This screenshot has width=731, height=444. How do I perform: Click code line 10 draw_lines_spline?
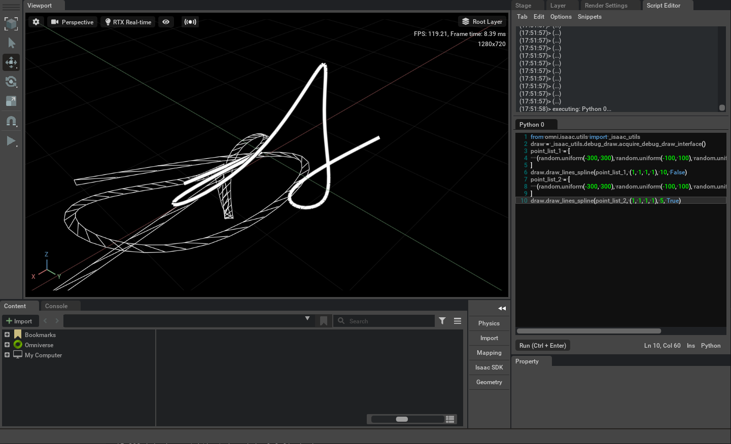[x=605, y=201]
